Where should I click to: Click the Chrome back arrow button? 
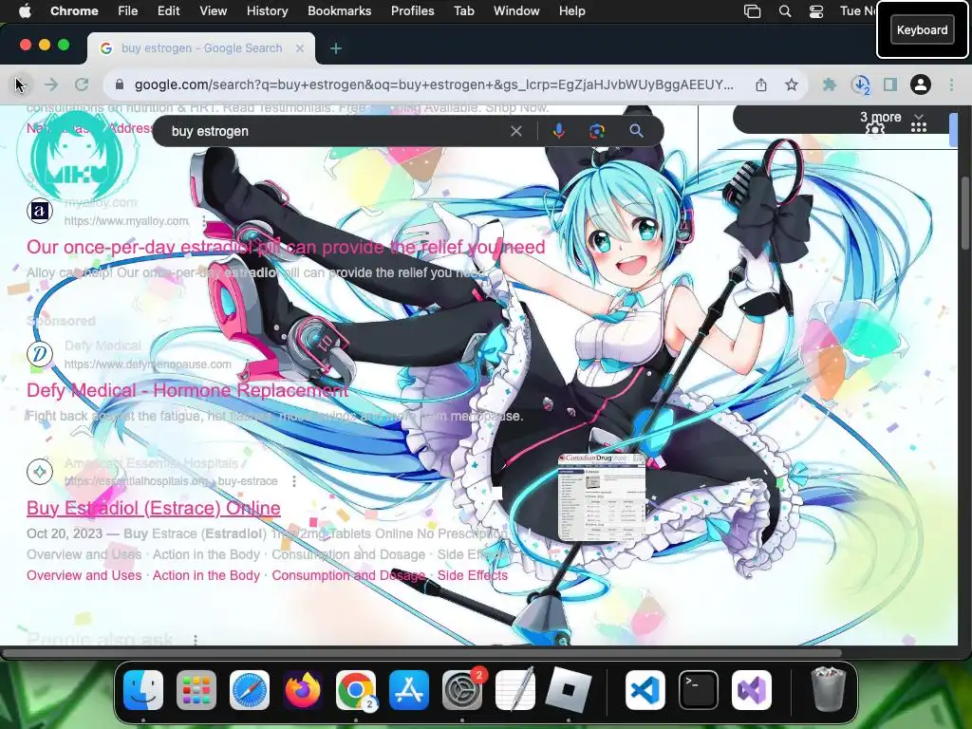[20, 84]
